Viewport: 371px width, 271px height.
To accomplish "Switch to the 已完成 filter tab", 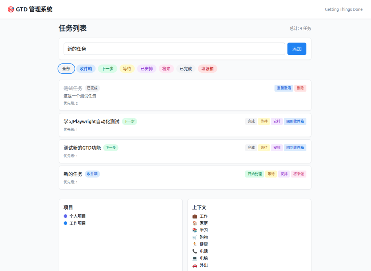I will click(x=186, y=69).
